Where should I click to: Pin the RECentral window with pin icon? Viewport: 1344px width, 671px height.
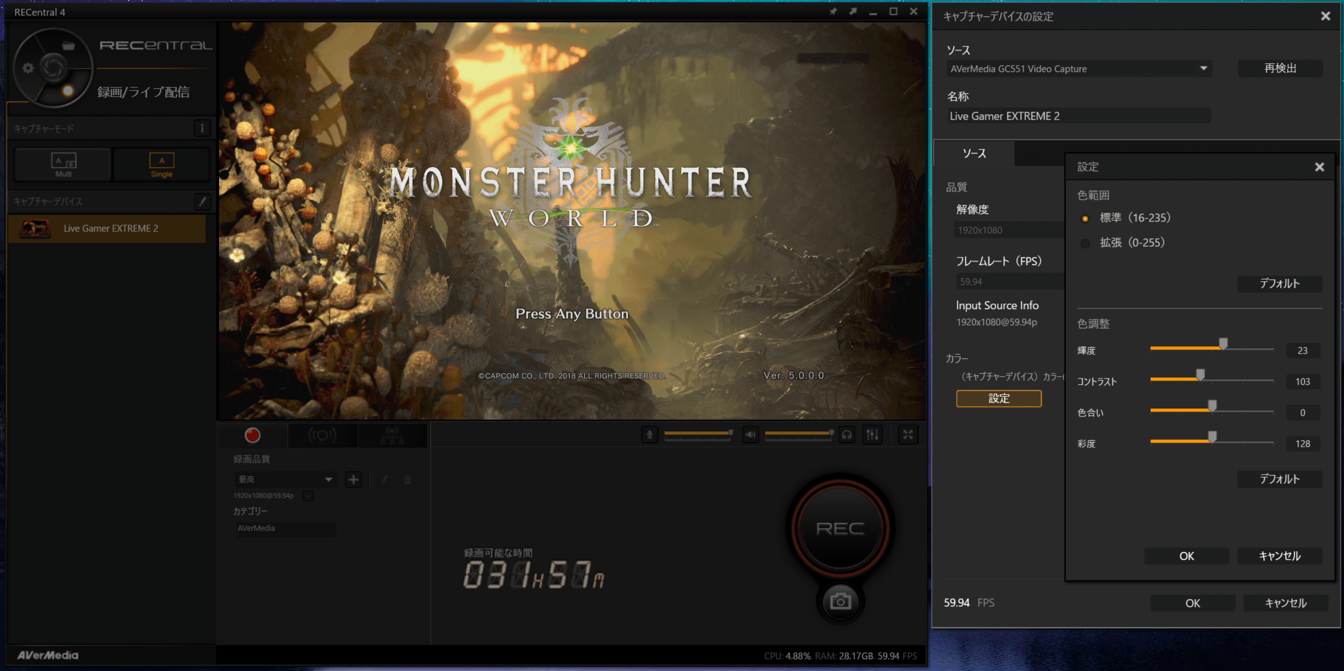[833, 12]
